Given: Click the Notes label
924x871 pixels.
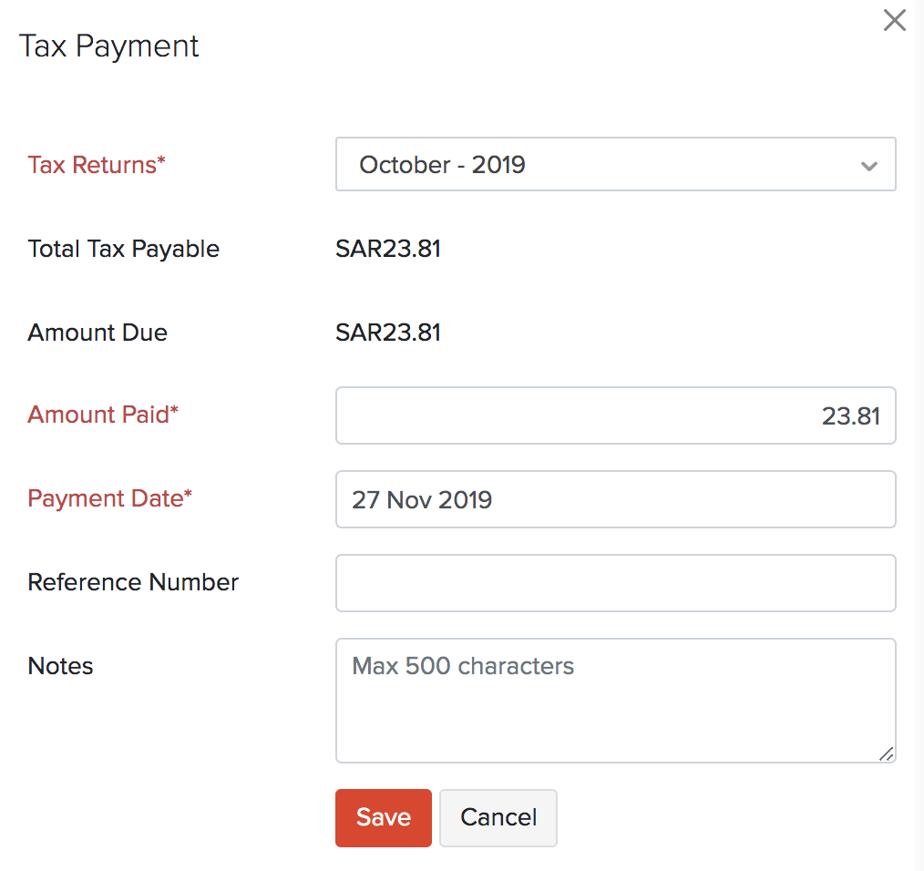Looking at the screenshot, I should click(60, 666).
